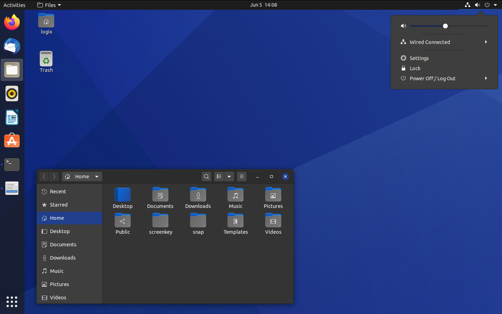
Task: Expand the Home path dropdown
Action: pyautogui.click(x=97, y=177)
